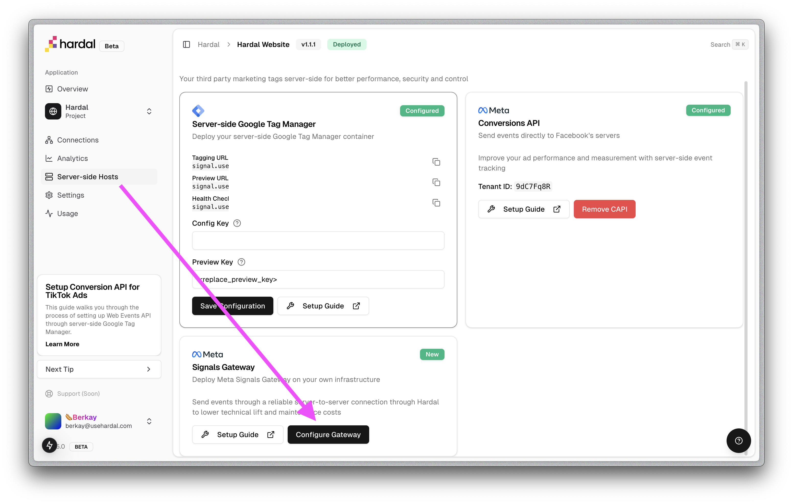Image resolution: width=793 pixels, height=504 pixels.
Task: Click the New badge on Signals Gateway
Action: 432,354
